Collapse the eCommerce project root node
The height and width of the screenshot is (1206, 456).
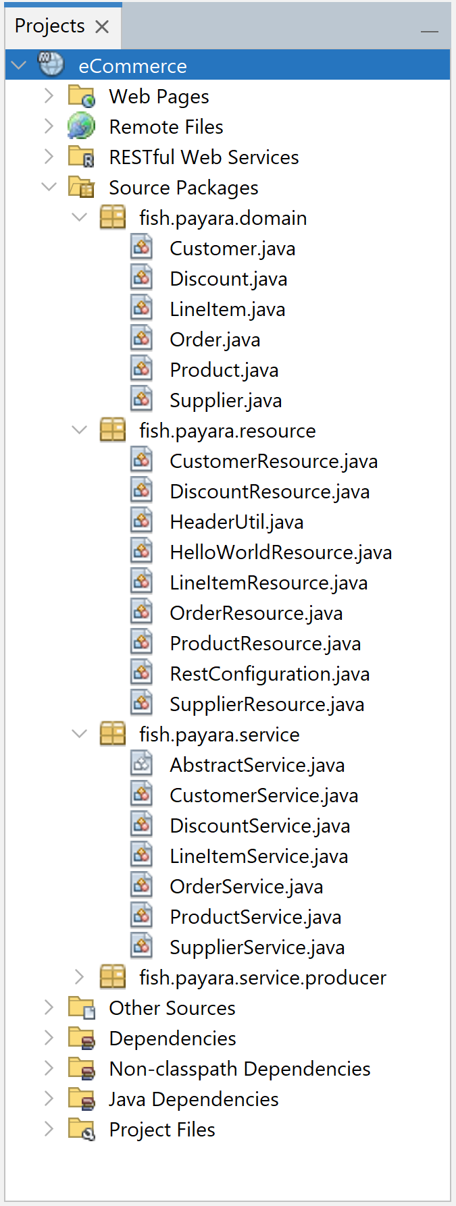click(19, 65)
